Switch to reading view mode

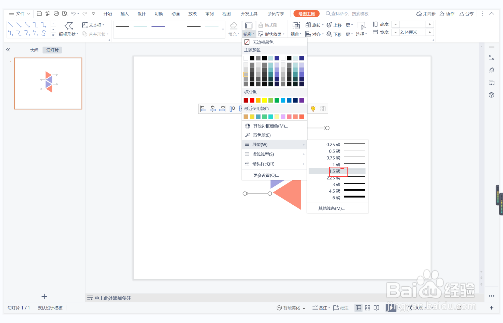pos(376,308)
